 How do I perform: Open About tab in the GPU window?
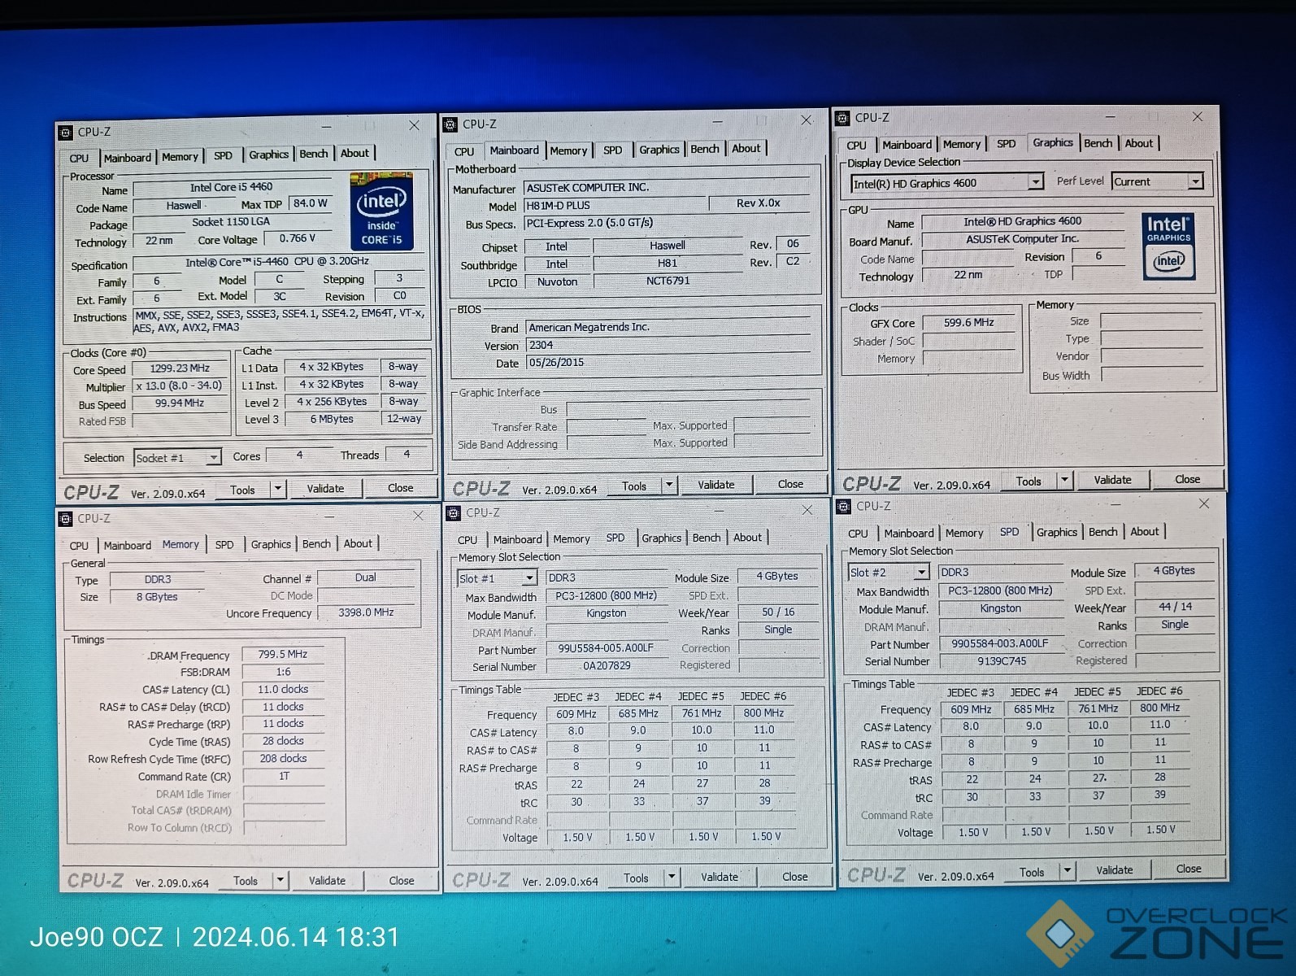pyautogui.click(x=1138, y=143)
